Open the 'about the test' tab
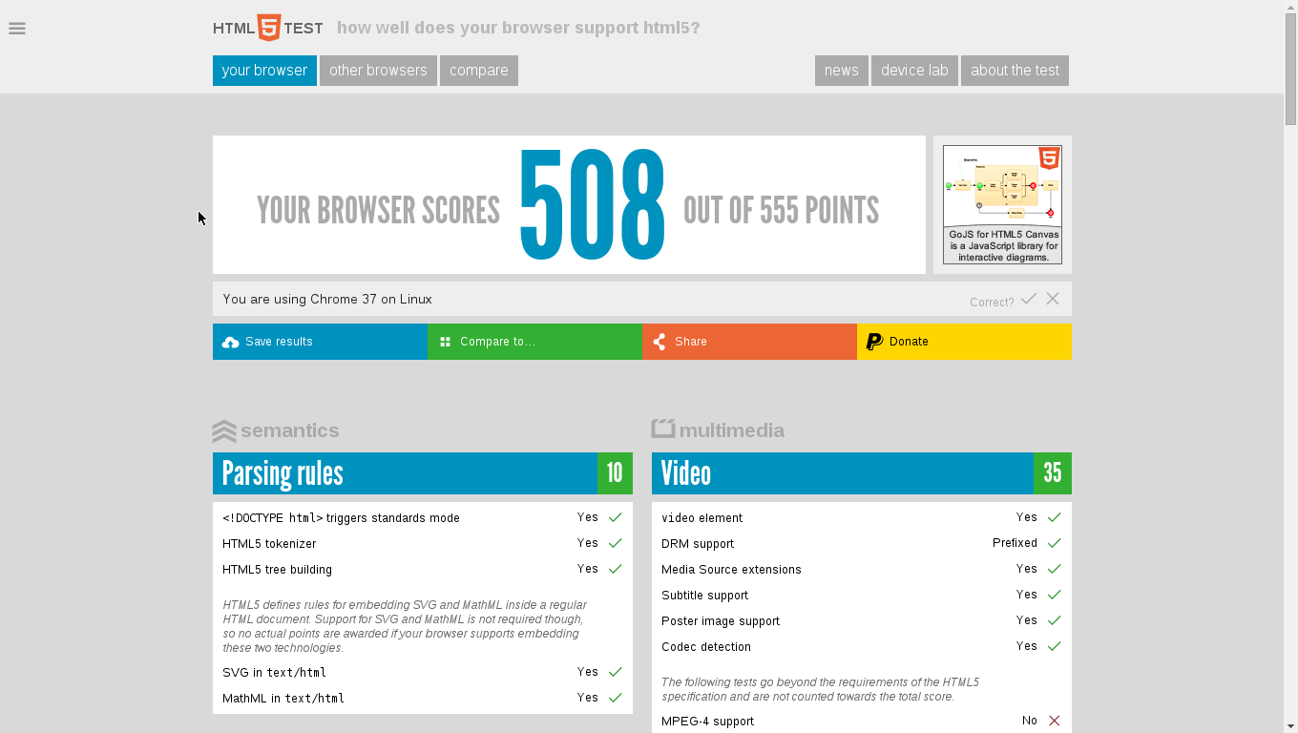This screenshot has height=733, width=1298. click(1015, 71)
